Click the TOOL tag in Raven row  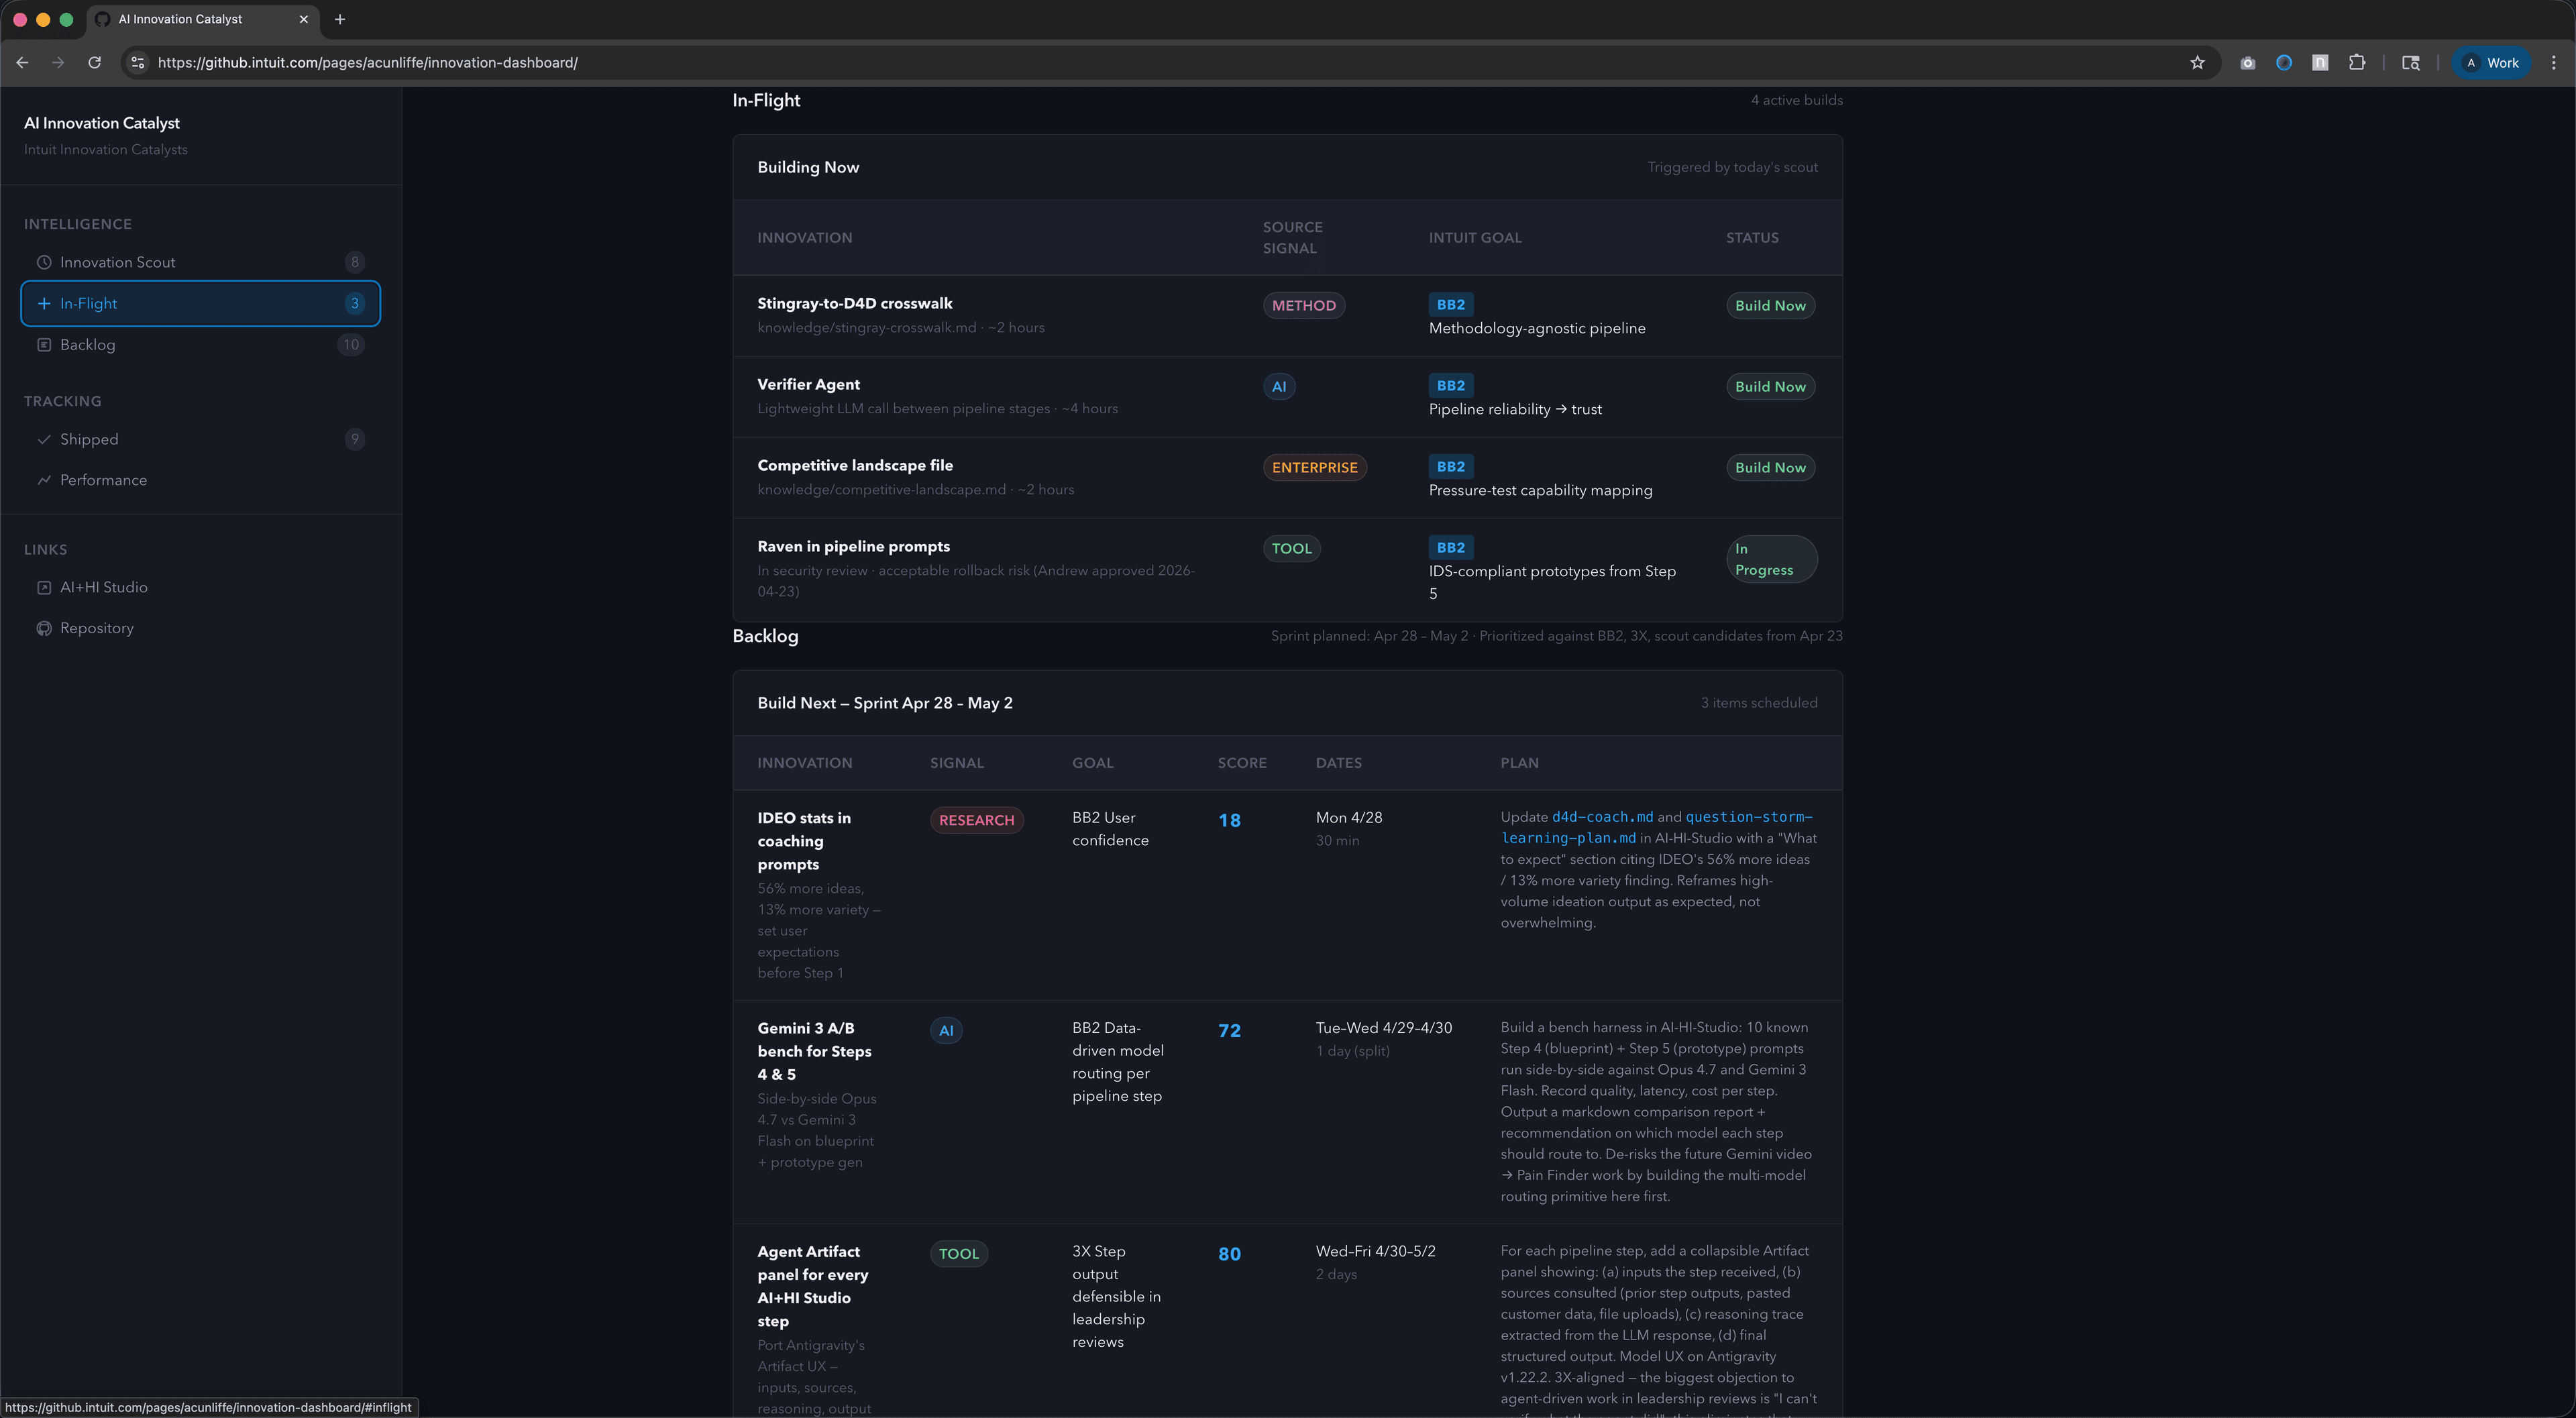tap(1292, 548)
